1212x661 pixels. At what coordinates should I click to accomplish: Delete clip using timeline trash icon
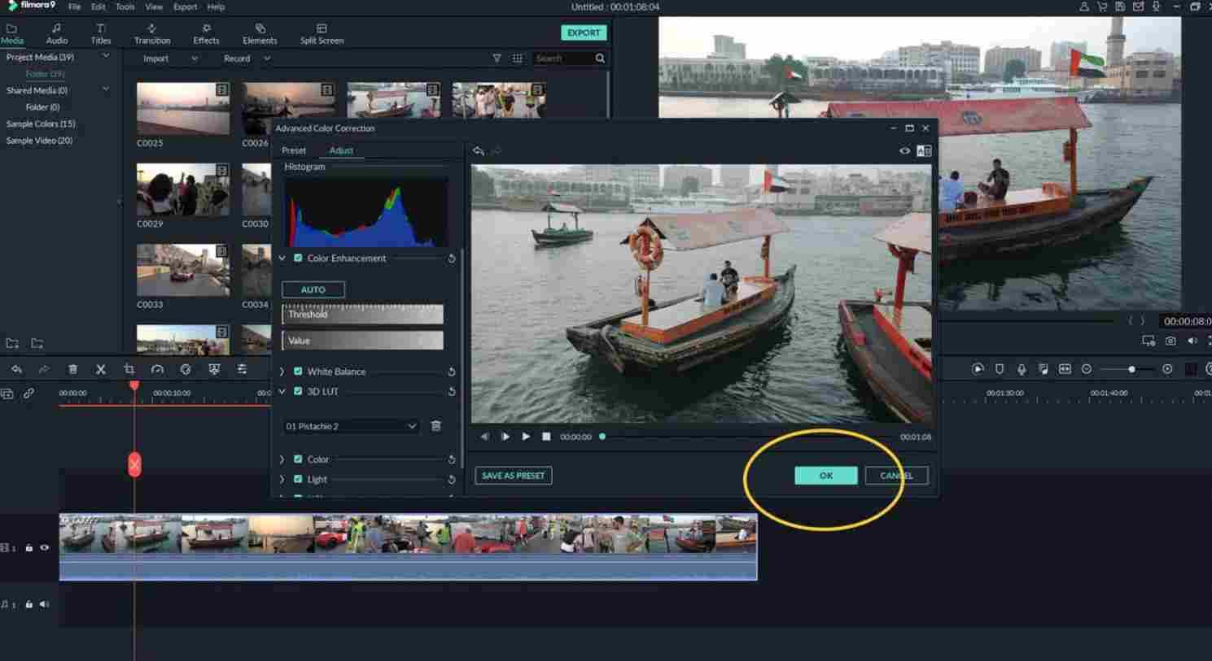pyautogui.click(x=72, y=369)
